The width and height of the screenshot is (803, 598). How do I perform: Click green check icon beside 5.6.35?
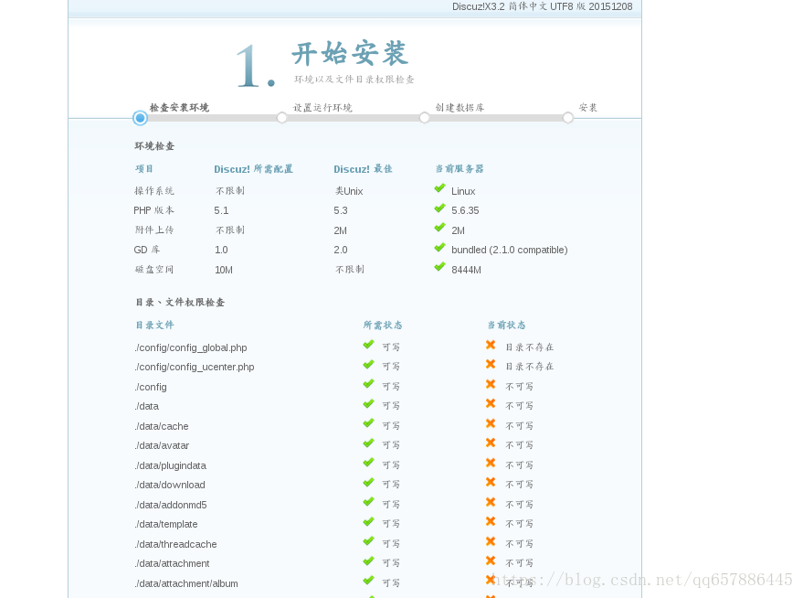[x=440, y=208]
